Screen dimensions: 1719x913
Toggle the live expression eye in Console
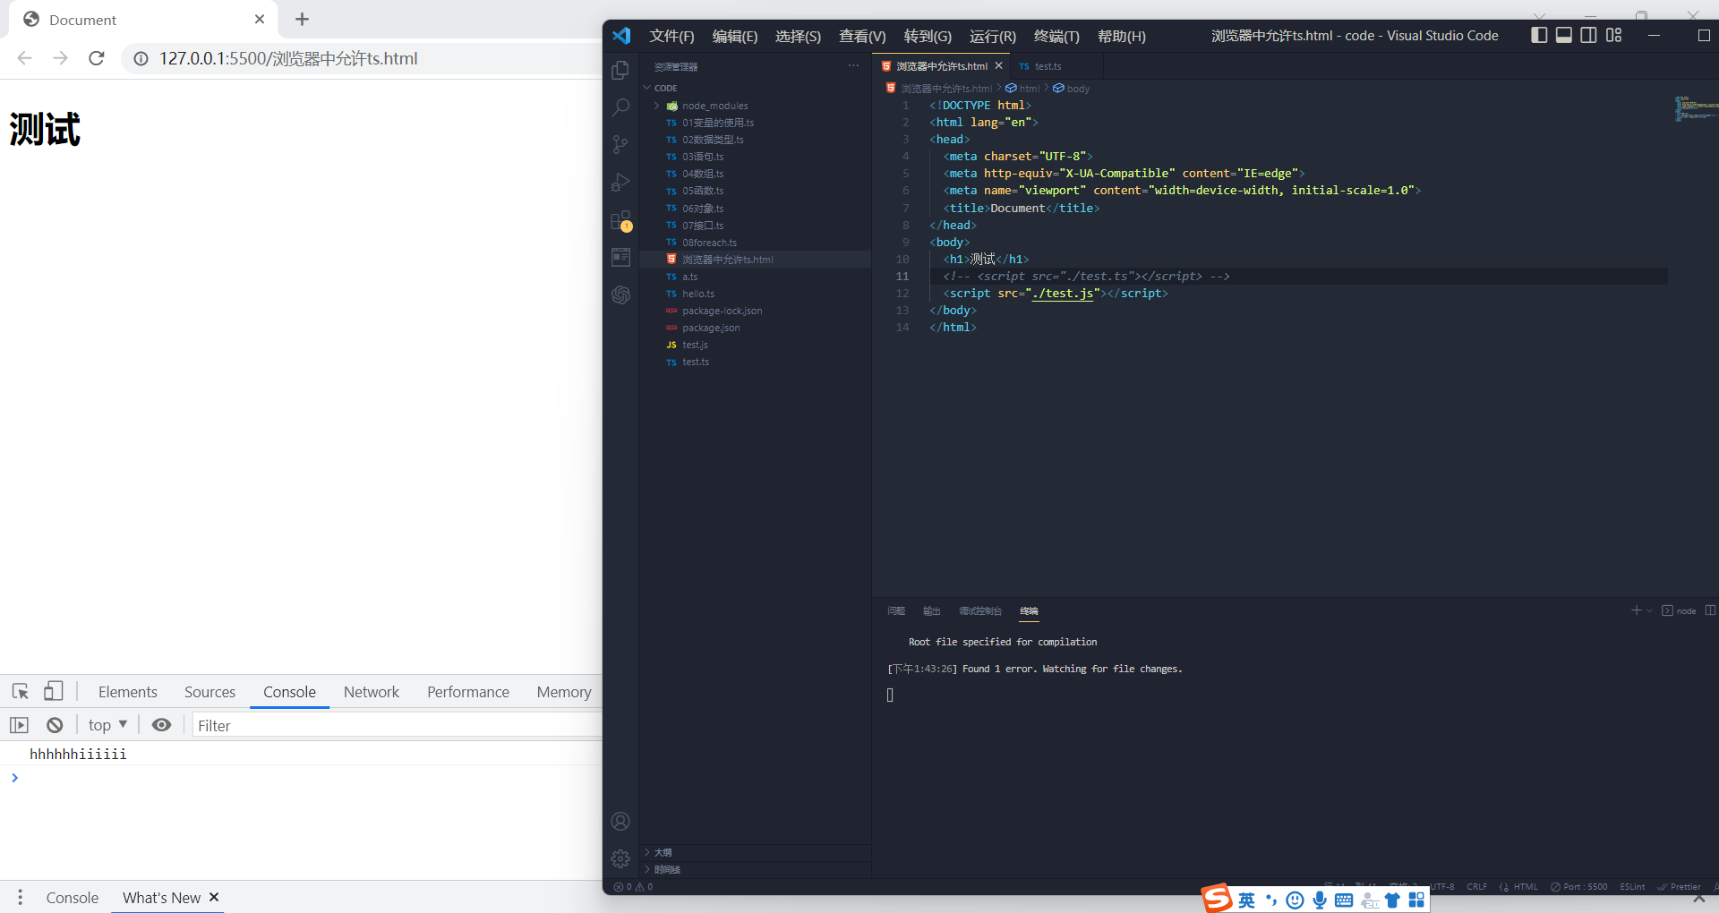pyautogui.click(x=161, y=725)
